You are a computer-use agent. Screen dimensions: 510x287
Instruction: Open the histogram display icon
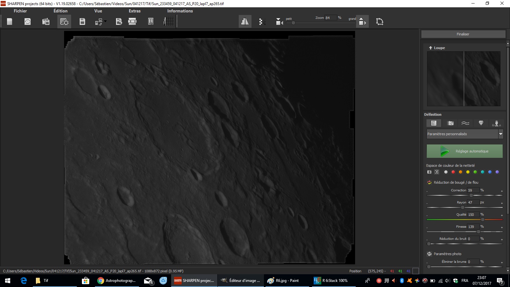tap(168, 21)
